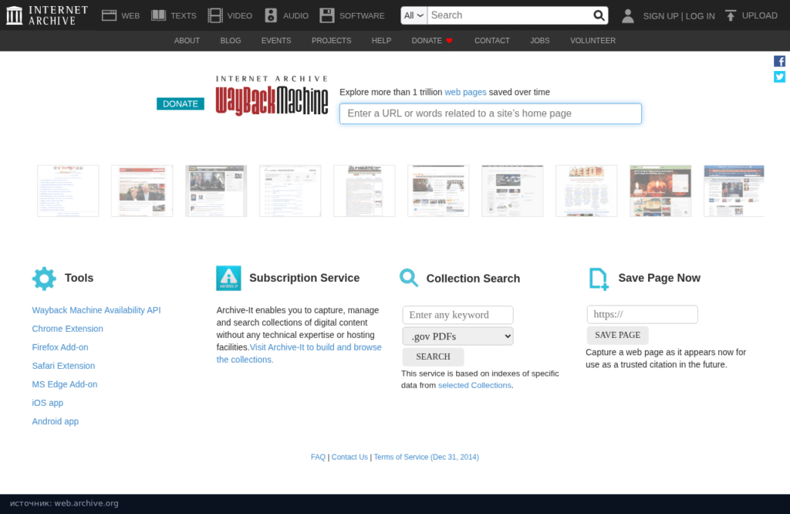Image resolution: width=790 pixels, height=514 pixels.
Task: Open the Firefox Add-on link
Action: (60, 348)
